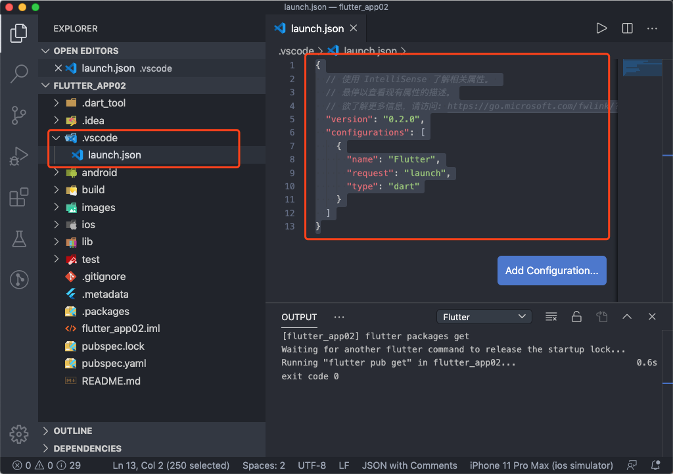
Task: Toggle Output scroll lock
Action: pos(576,316)
